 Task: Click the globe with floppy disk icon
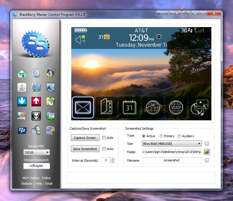click(50, 116)
